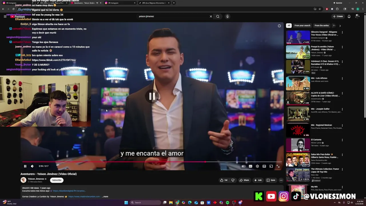Switch player to theater mode

[x=264, y=166]
